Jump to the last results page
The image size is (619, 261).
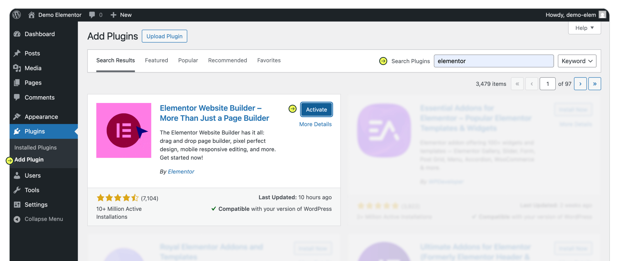595,84
